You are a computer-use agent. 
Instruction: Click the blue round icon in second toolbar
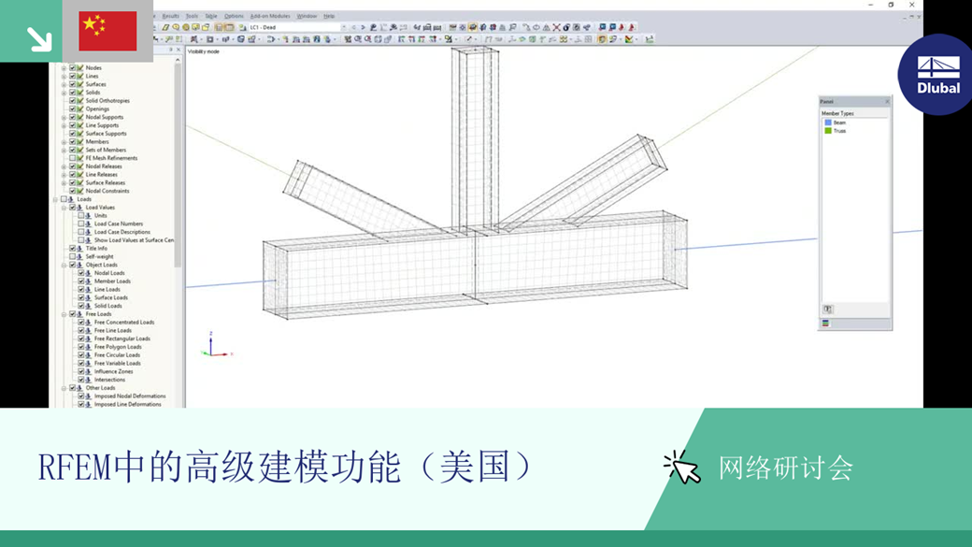240,39
